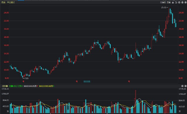Click the MA5:544.05万 readout
The image size is (187, 114).
coord(31,86)
